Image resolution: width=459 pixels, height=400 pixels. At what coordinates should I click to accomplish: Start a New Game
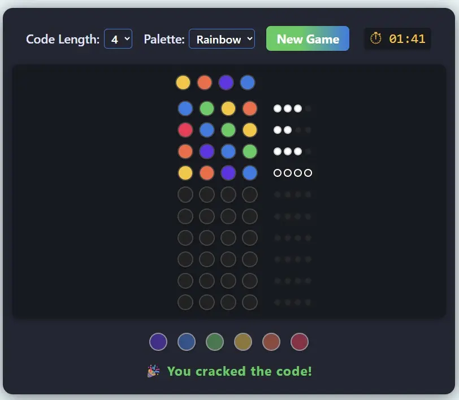point(308,38)
